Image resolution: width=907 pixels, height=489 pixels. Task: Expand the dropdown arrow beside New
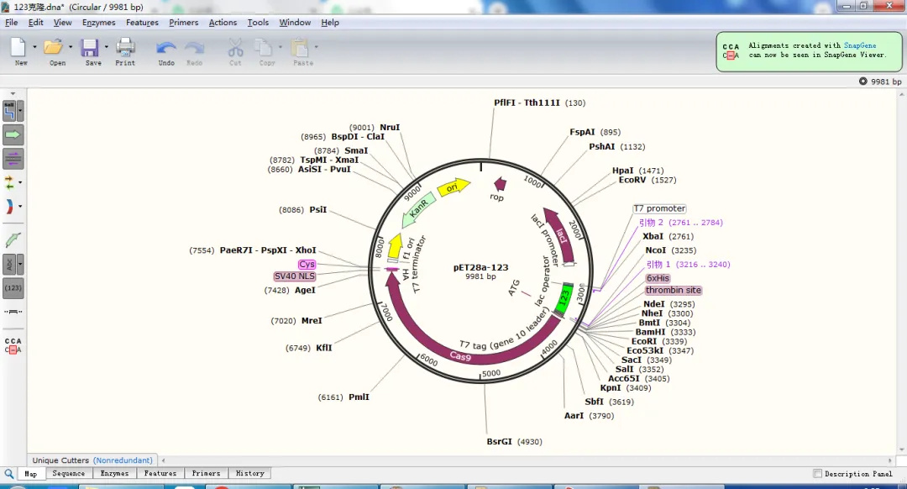click(x=34, y=47)
